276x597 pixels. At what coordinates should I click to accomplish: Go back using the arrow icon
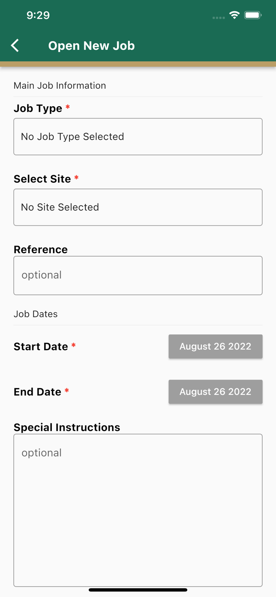point(15,45)
